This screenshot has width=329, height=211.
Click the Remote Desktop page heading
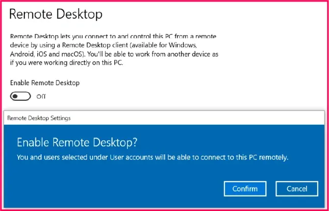[56, 14]
